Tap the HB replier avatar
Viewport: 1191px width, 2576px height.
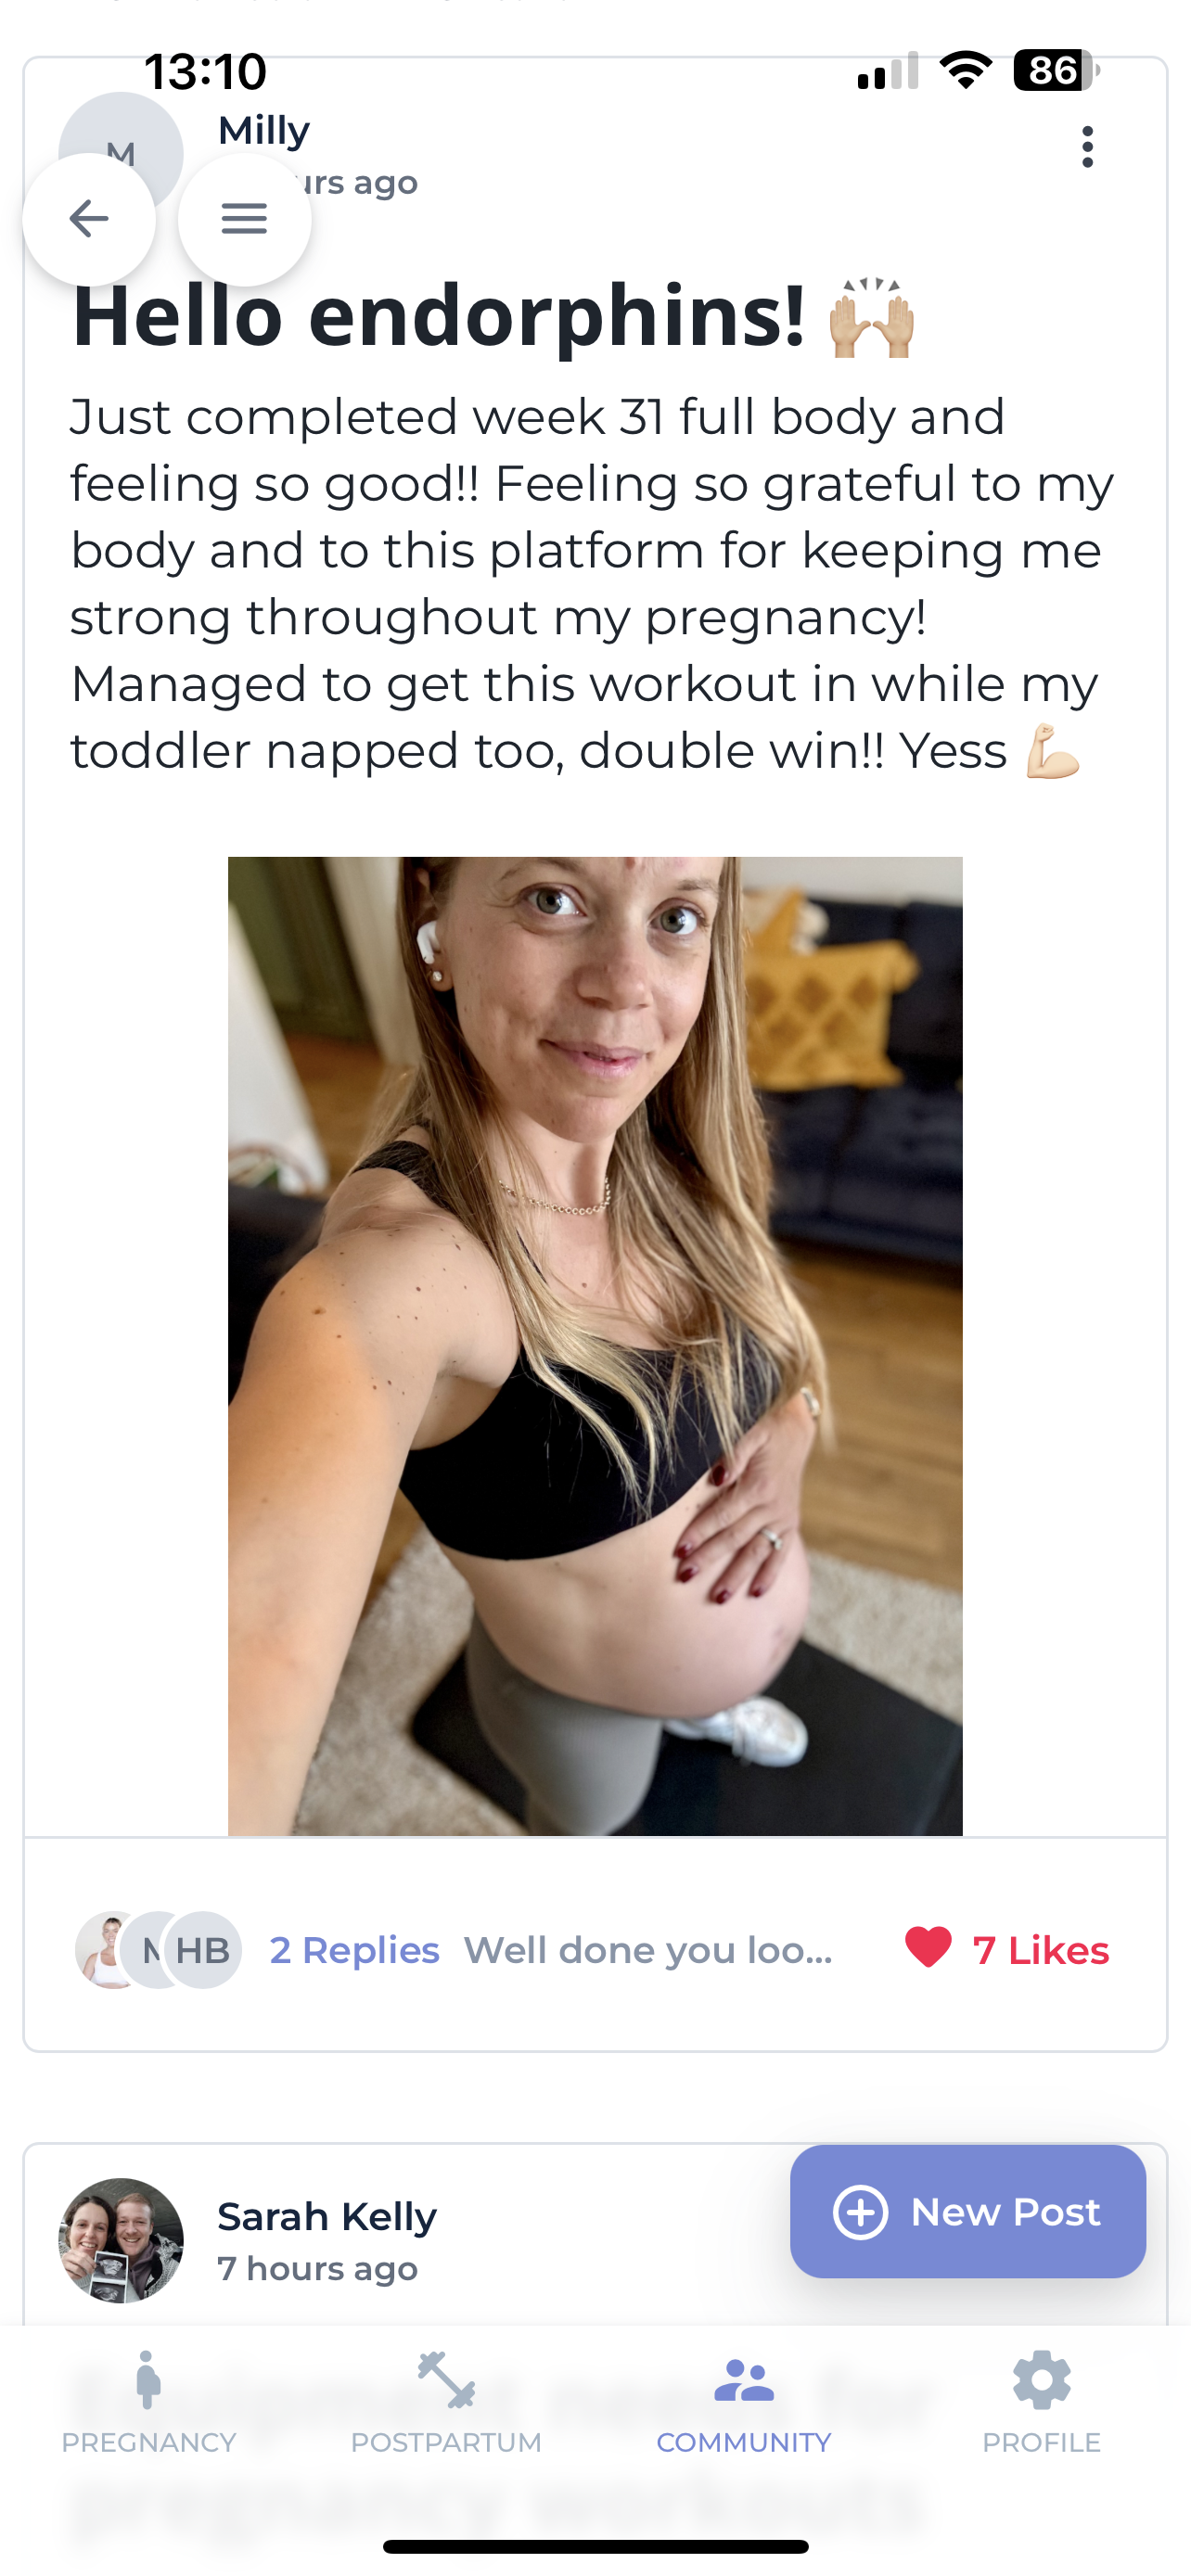pyautogui.click(x=204, y=1950)
